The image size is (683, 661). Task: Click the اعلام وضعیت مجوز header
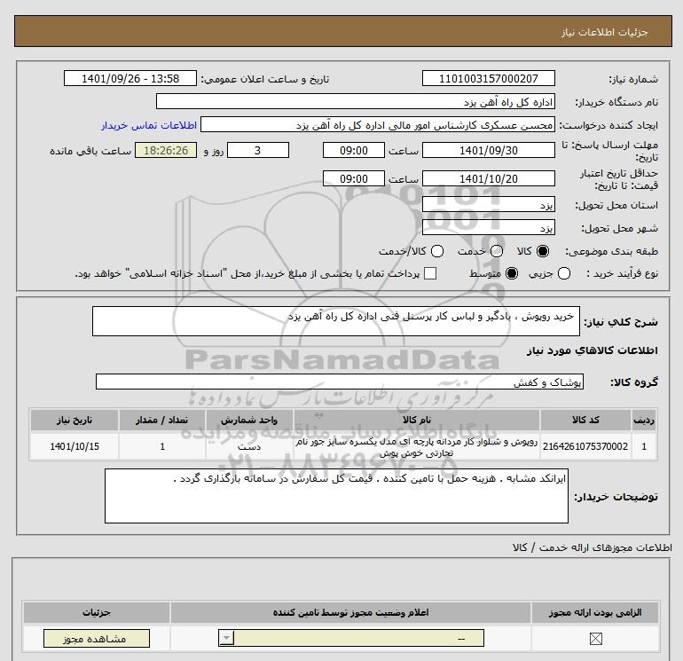[x=350, y=612]
